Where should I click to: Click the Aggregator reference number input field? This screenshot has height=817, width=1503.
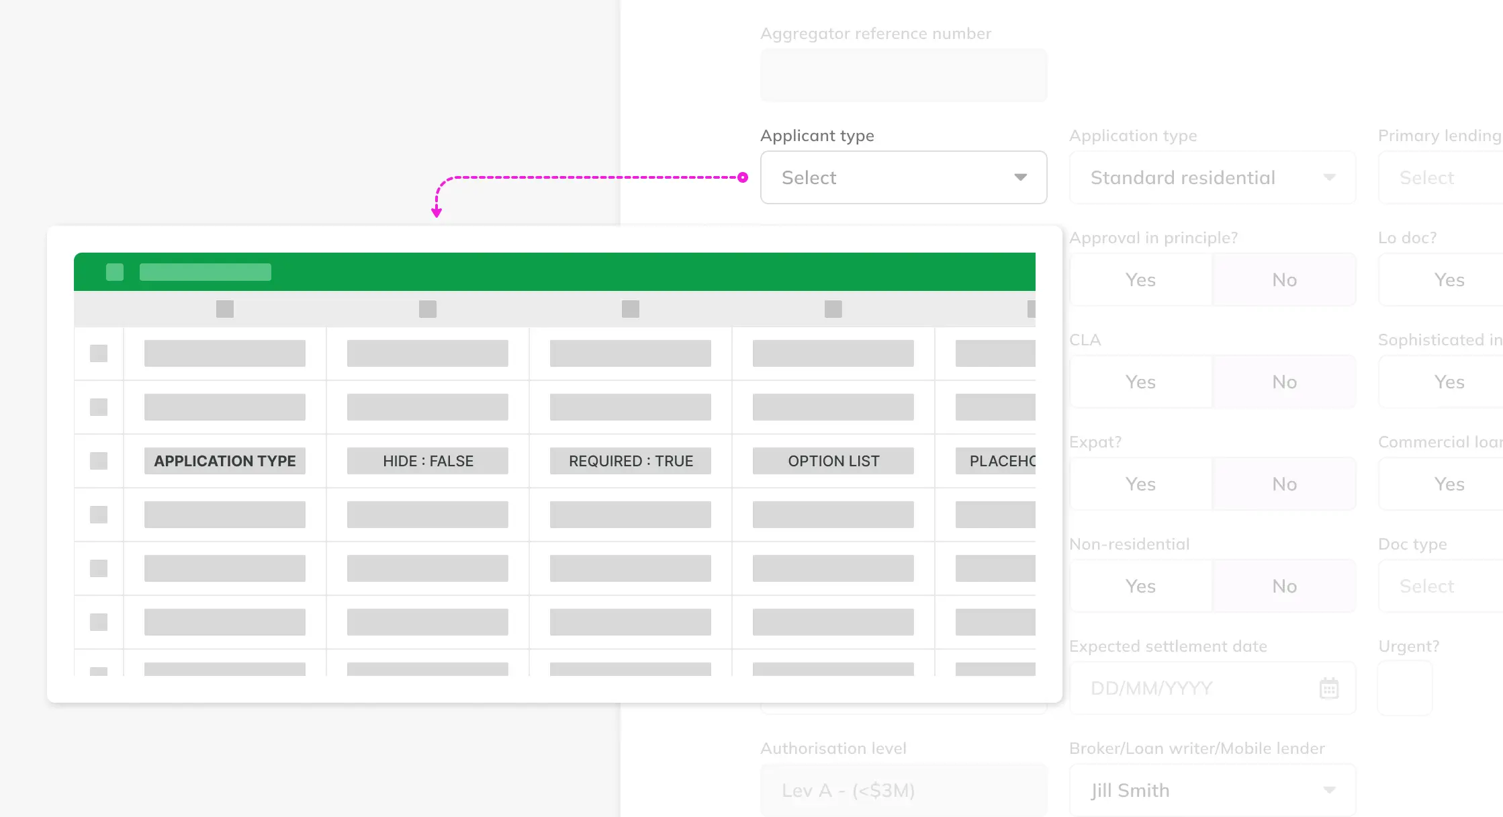click(x=903, y=75)
